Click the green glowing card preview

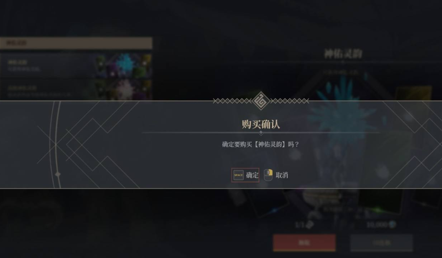pyautogui.click(x=380, y=204)
